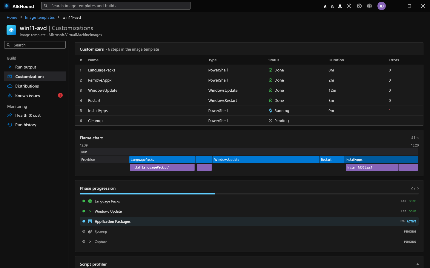The image size is (430, 268).
Task: Click the Pending clock icon for Cleanup
Action: coord(271,121)
